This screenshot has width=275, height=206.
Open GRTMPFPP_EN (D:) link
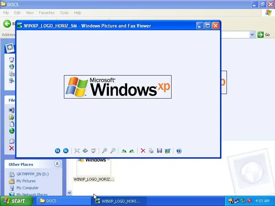[x=32, y=174]
